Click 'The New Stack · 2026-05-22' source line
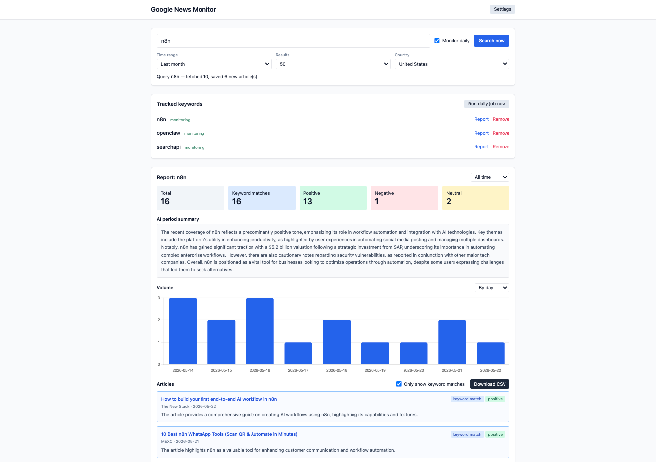The height and width of the screenshot is (462, 656). (x=189, y=407)
